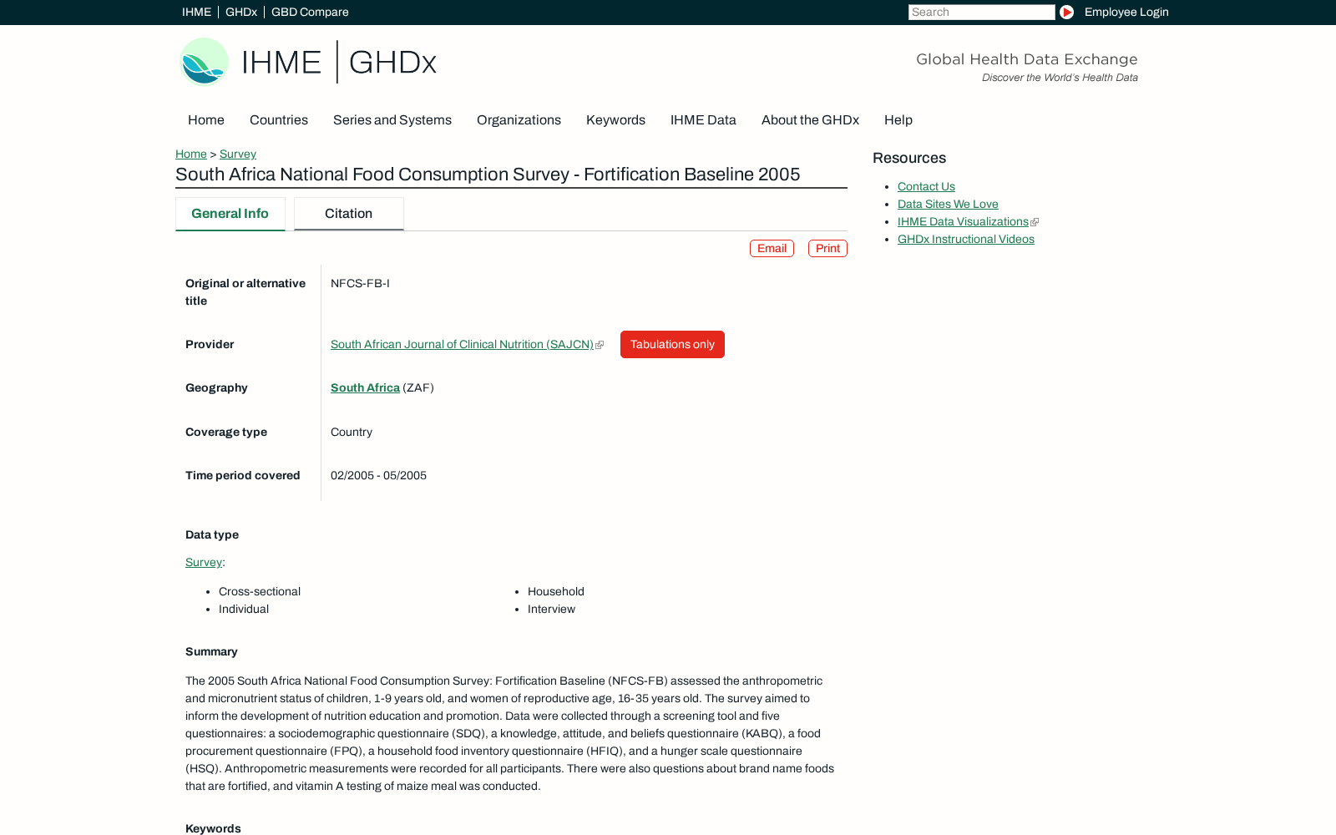Click the NFCS-FB-I alternative title text
Viewport: 1336px width, 835px height.
360,283
